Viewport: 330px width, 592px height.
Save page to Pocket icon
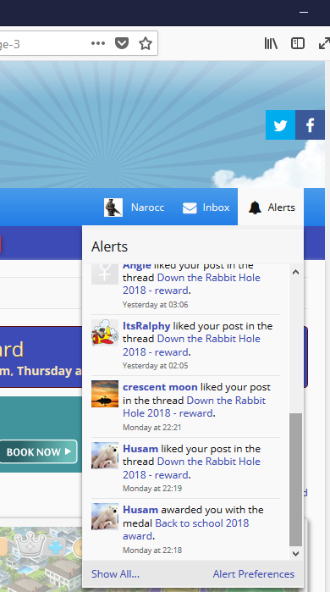click(x=122, y=43)
